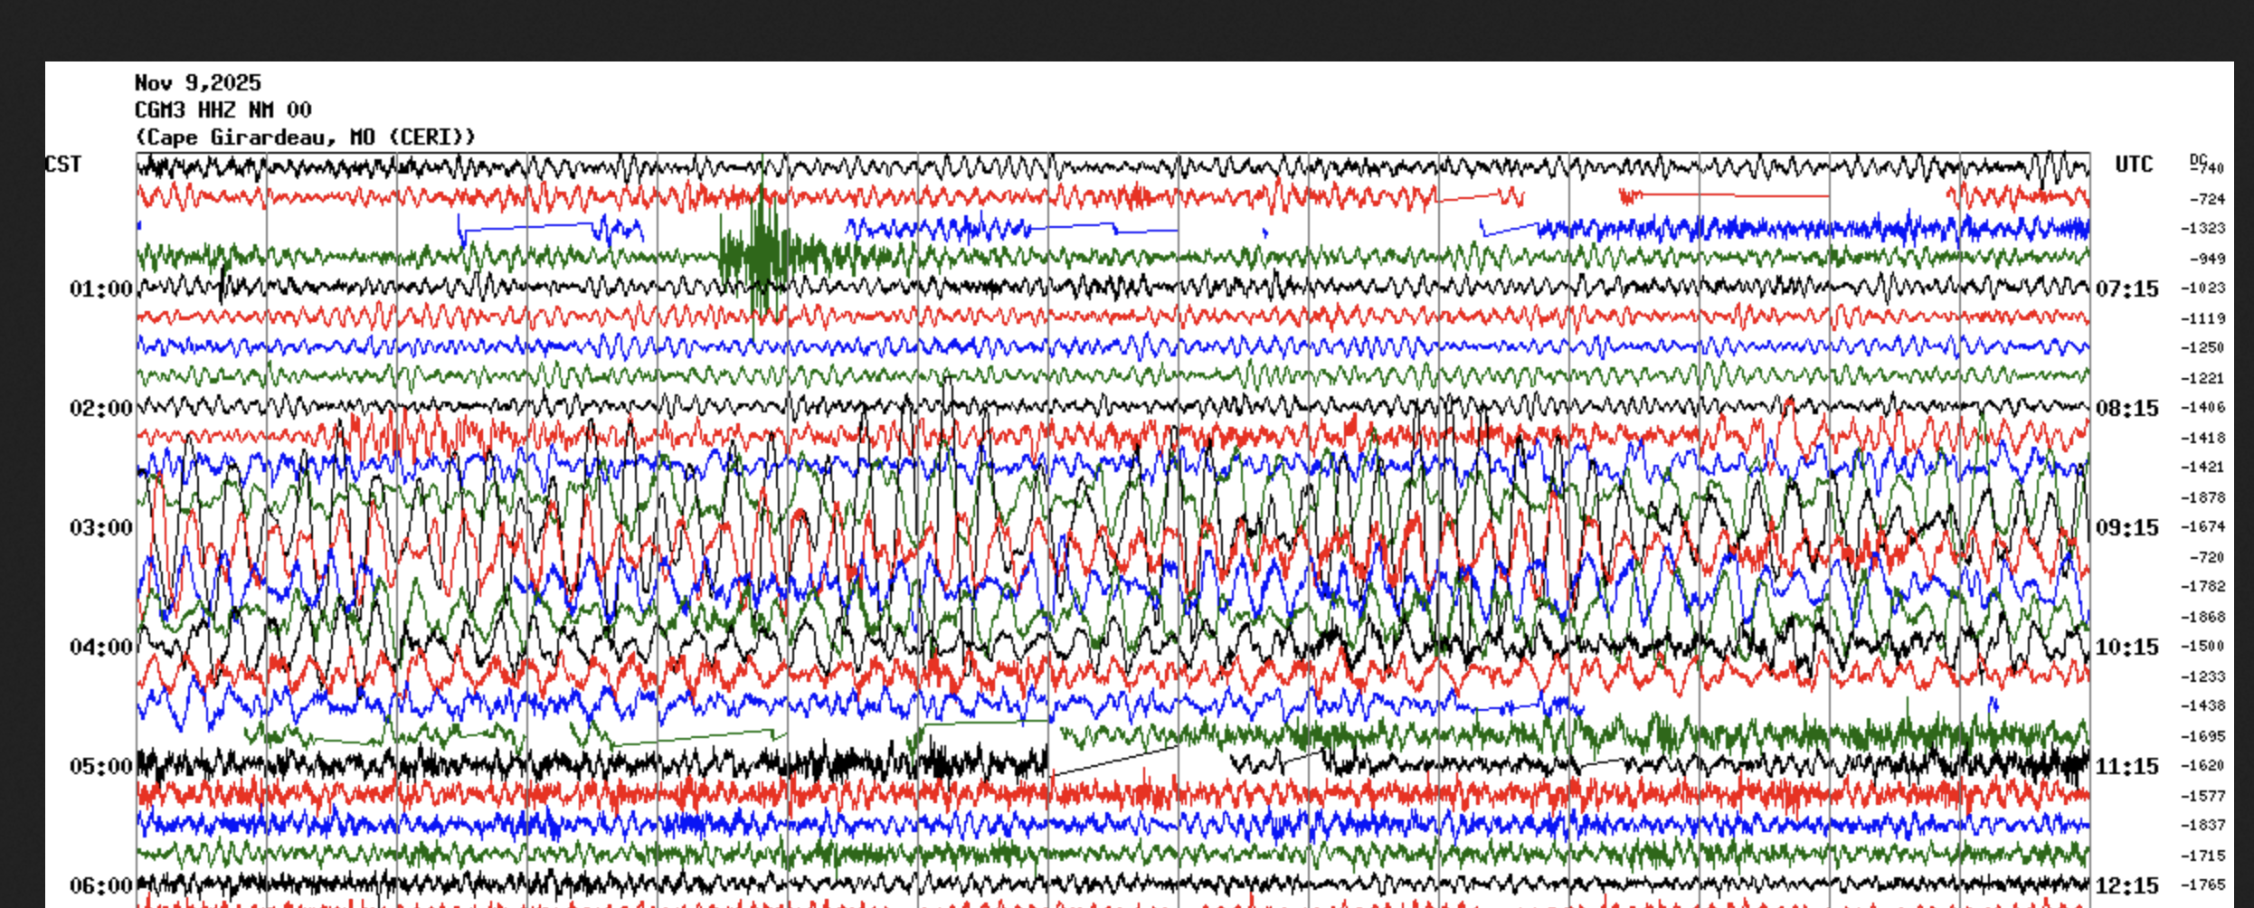Select the station code CGM3 HHZ NM 00
The height and width of the screenshot is (908, 2254).
pyautogui.click(x=223, y=110)
